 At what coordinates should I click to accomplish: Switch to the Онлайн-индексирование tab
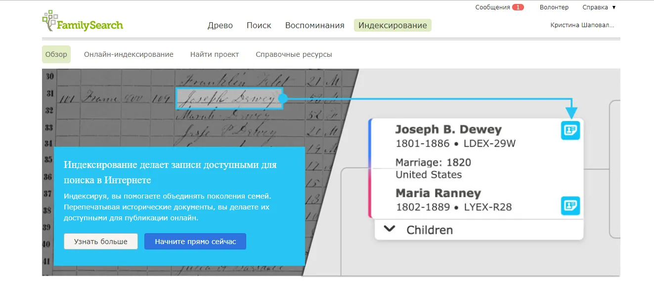129,54
